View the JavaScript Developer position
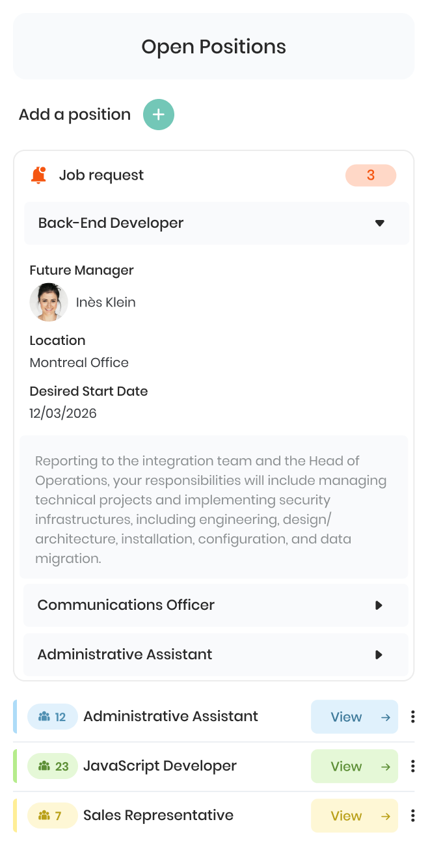The image size is (428, 850). tap(354, 766)
